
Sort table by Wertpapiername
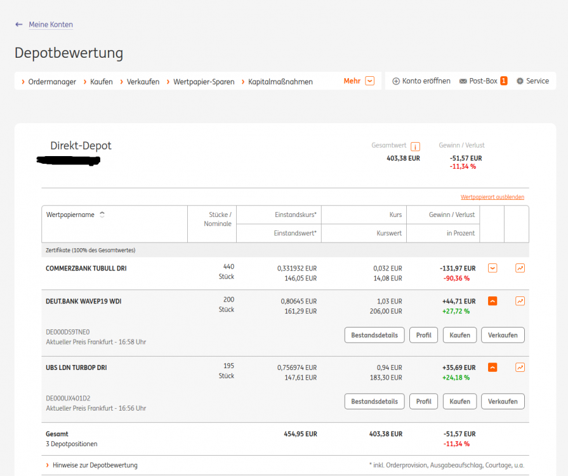coord(102,215)
